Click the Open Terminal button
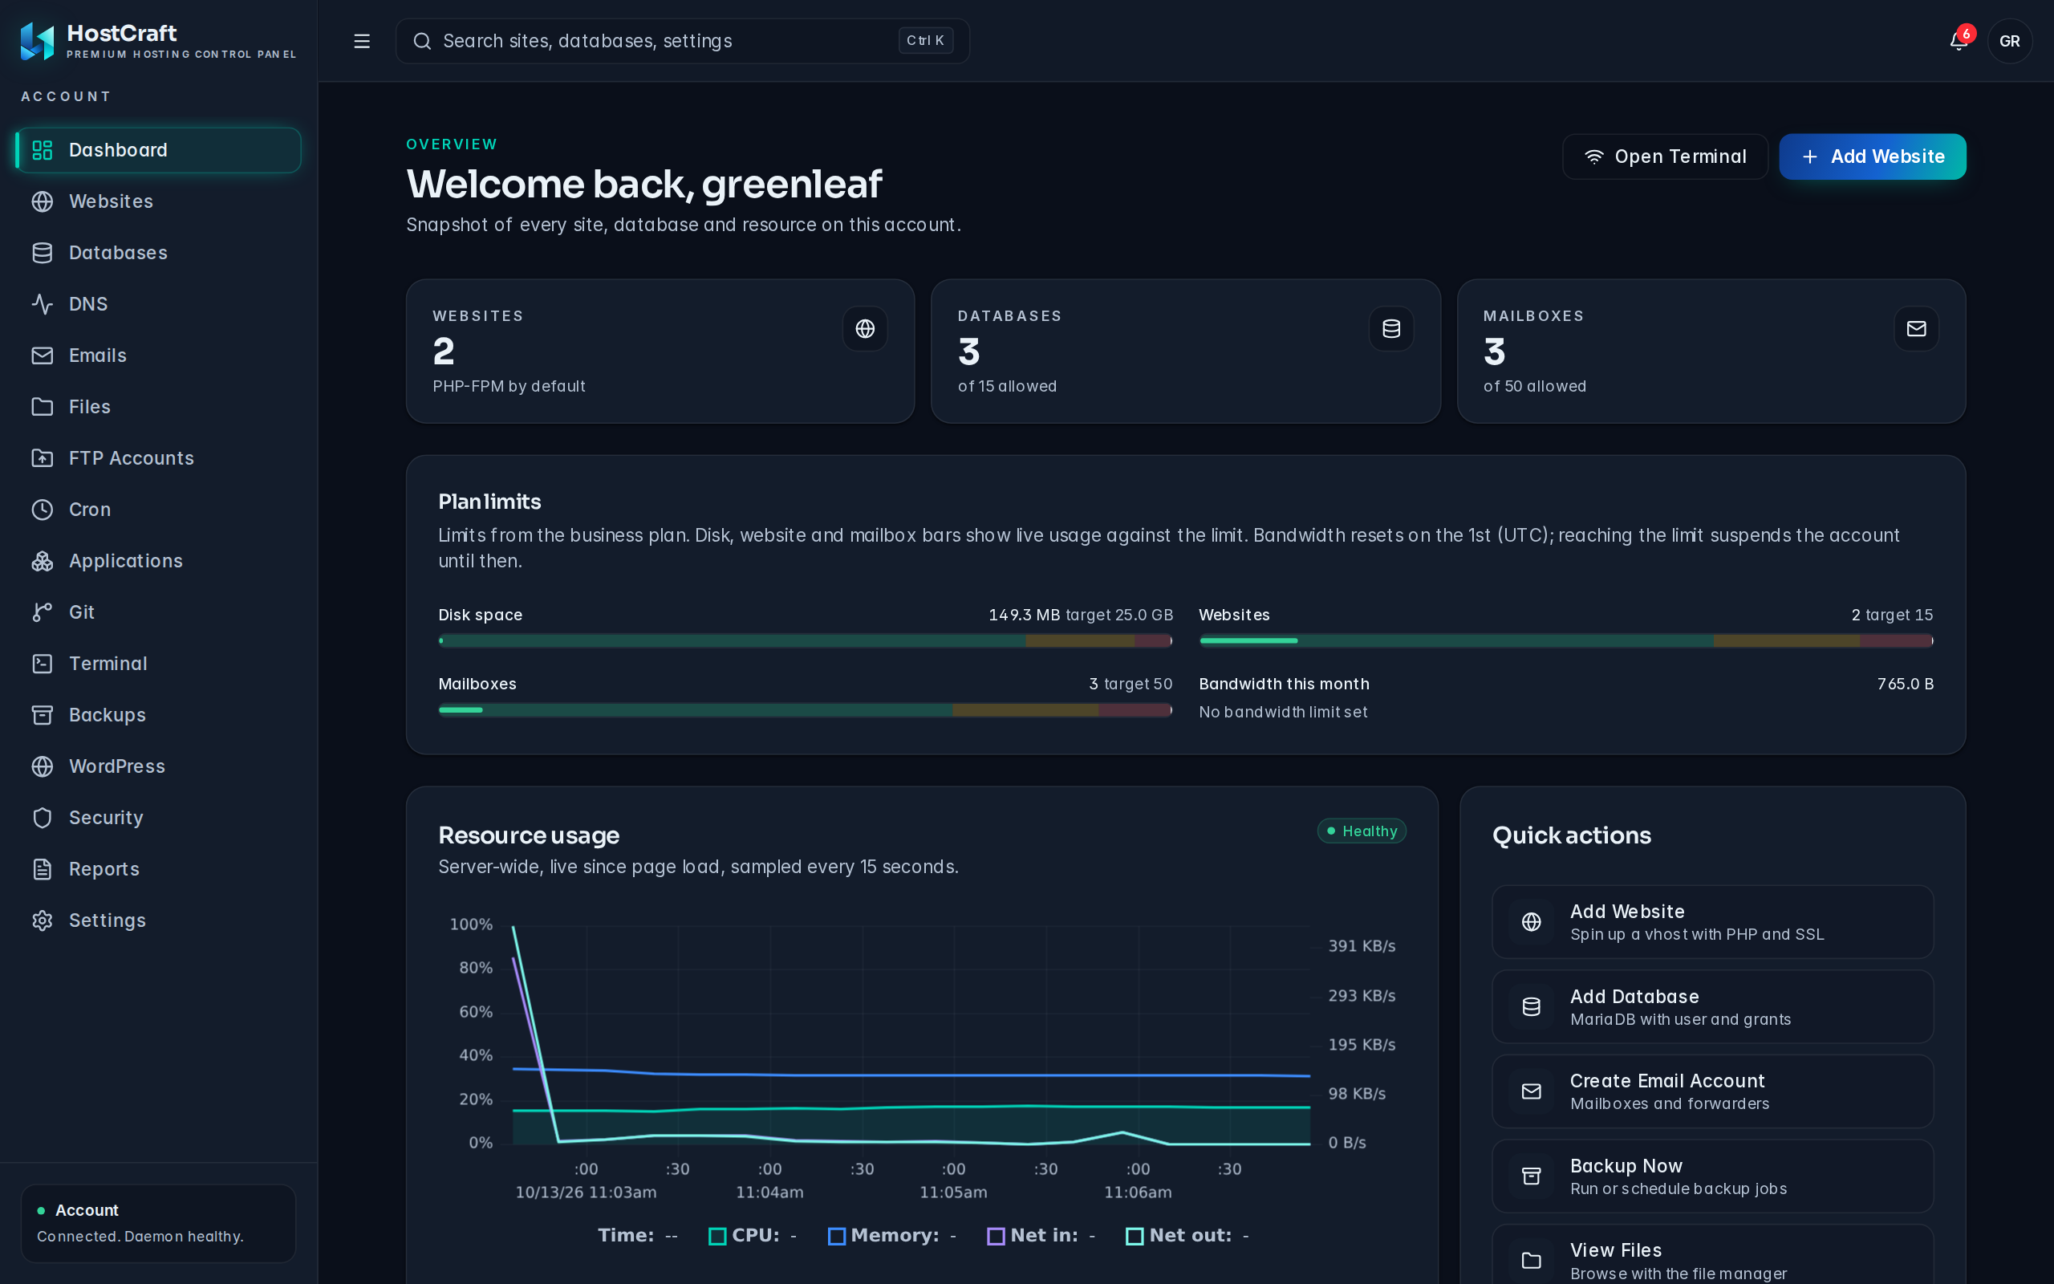 pos(1666,156)
